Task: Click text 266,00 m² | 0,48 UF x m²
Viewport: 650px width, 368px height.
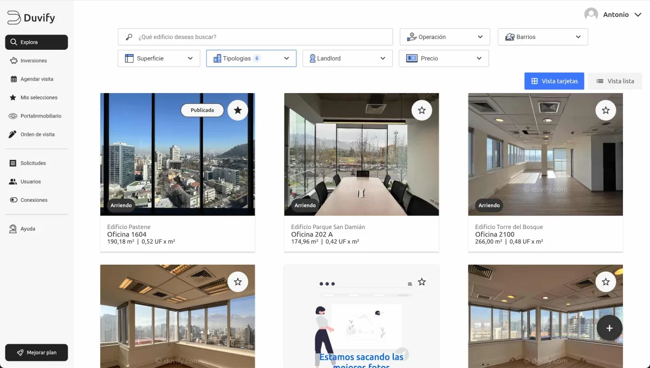Action: click(509, 242)
